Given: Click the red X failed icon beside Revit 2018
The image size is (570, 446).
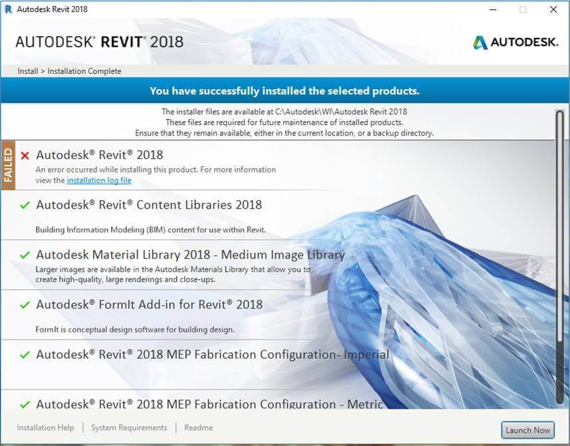Looking at the screenshot, I should coord(25,156).
